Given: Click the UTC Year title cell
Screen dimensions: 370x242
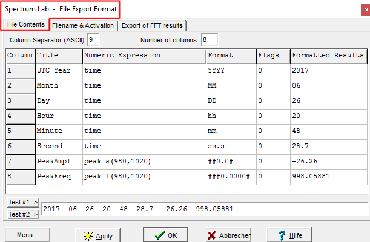Looking at the screenshot, I should click(59, 70).
